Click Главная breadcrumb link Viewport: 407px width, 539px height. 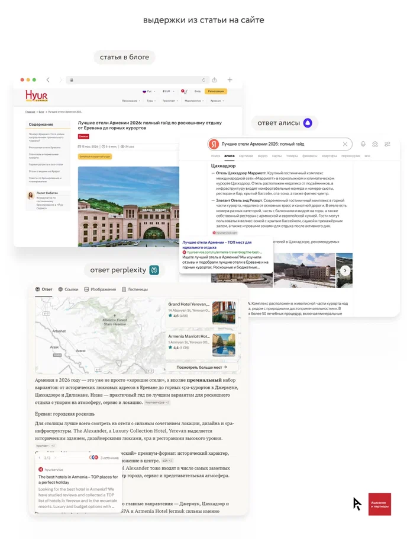(x=30, y=111)
